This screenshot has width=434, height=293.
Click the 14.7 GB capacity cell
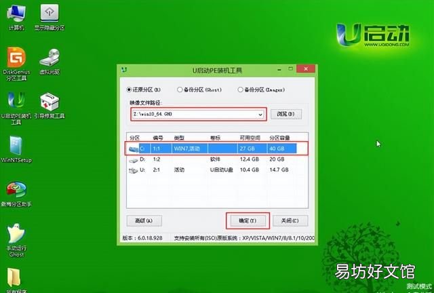279,170
